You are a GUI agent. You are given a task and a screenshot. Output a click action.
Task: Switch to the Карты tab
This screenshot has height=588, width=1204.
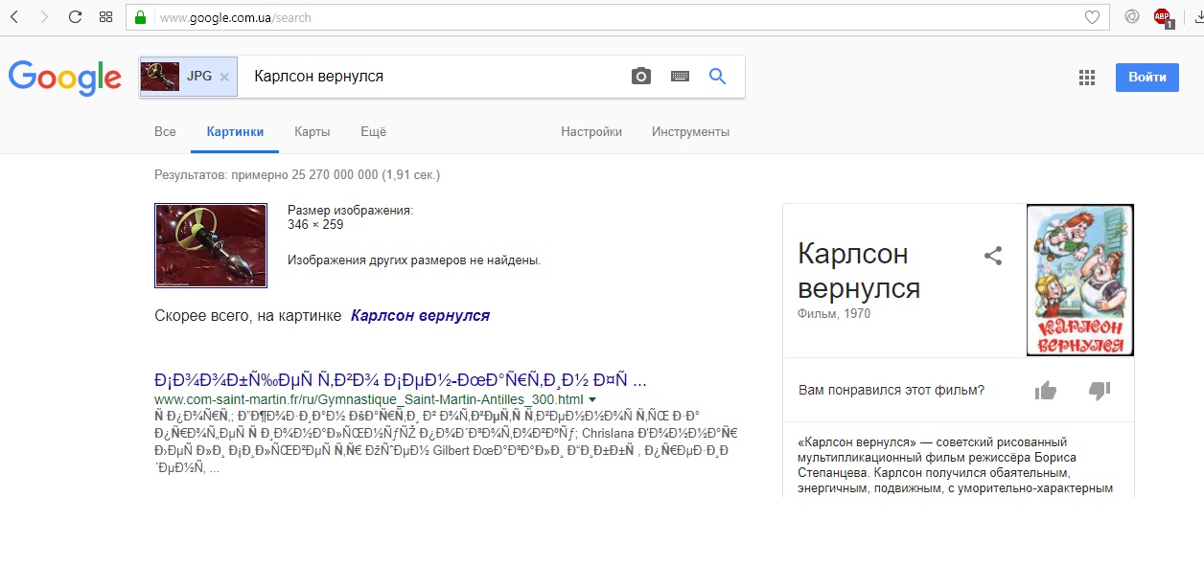click(312, 132)
